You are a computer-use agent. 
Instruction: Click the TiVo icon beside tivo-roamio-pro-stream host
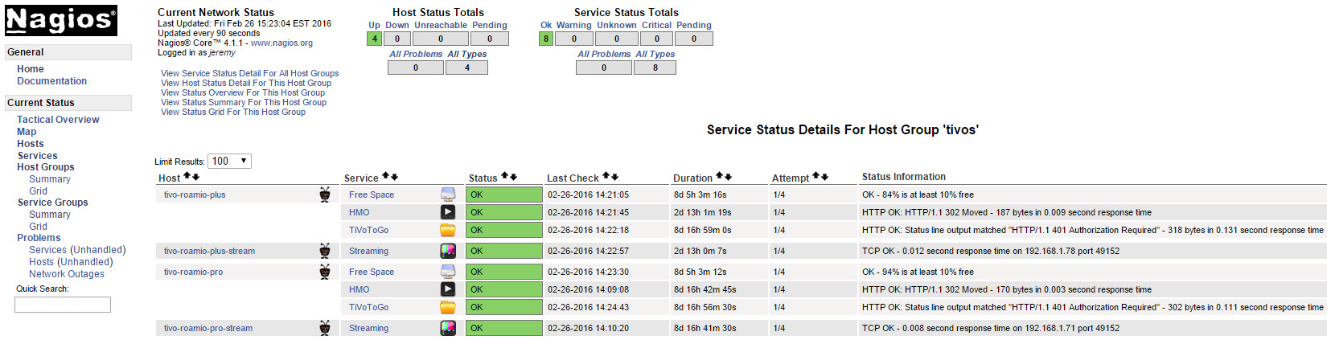[x=324, y=328]
